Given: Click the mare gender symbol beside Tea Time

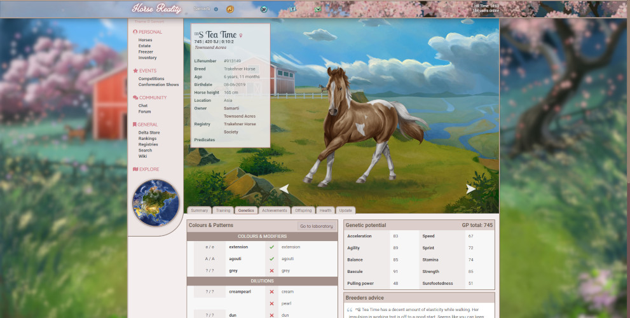Looking at the screenshot, I should click(241, 36).
